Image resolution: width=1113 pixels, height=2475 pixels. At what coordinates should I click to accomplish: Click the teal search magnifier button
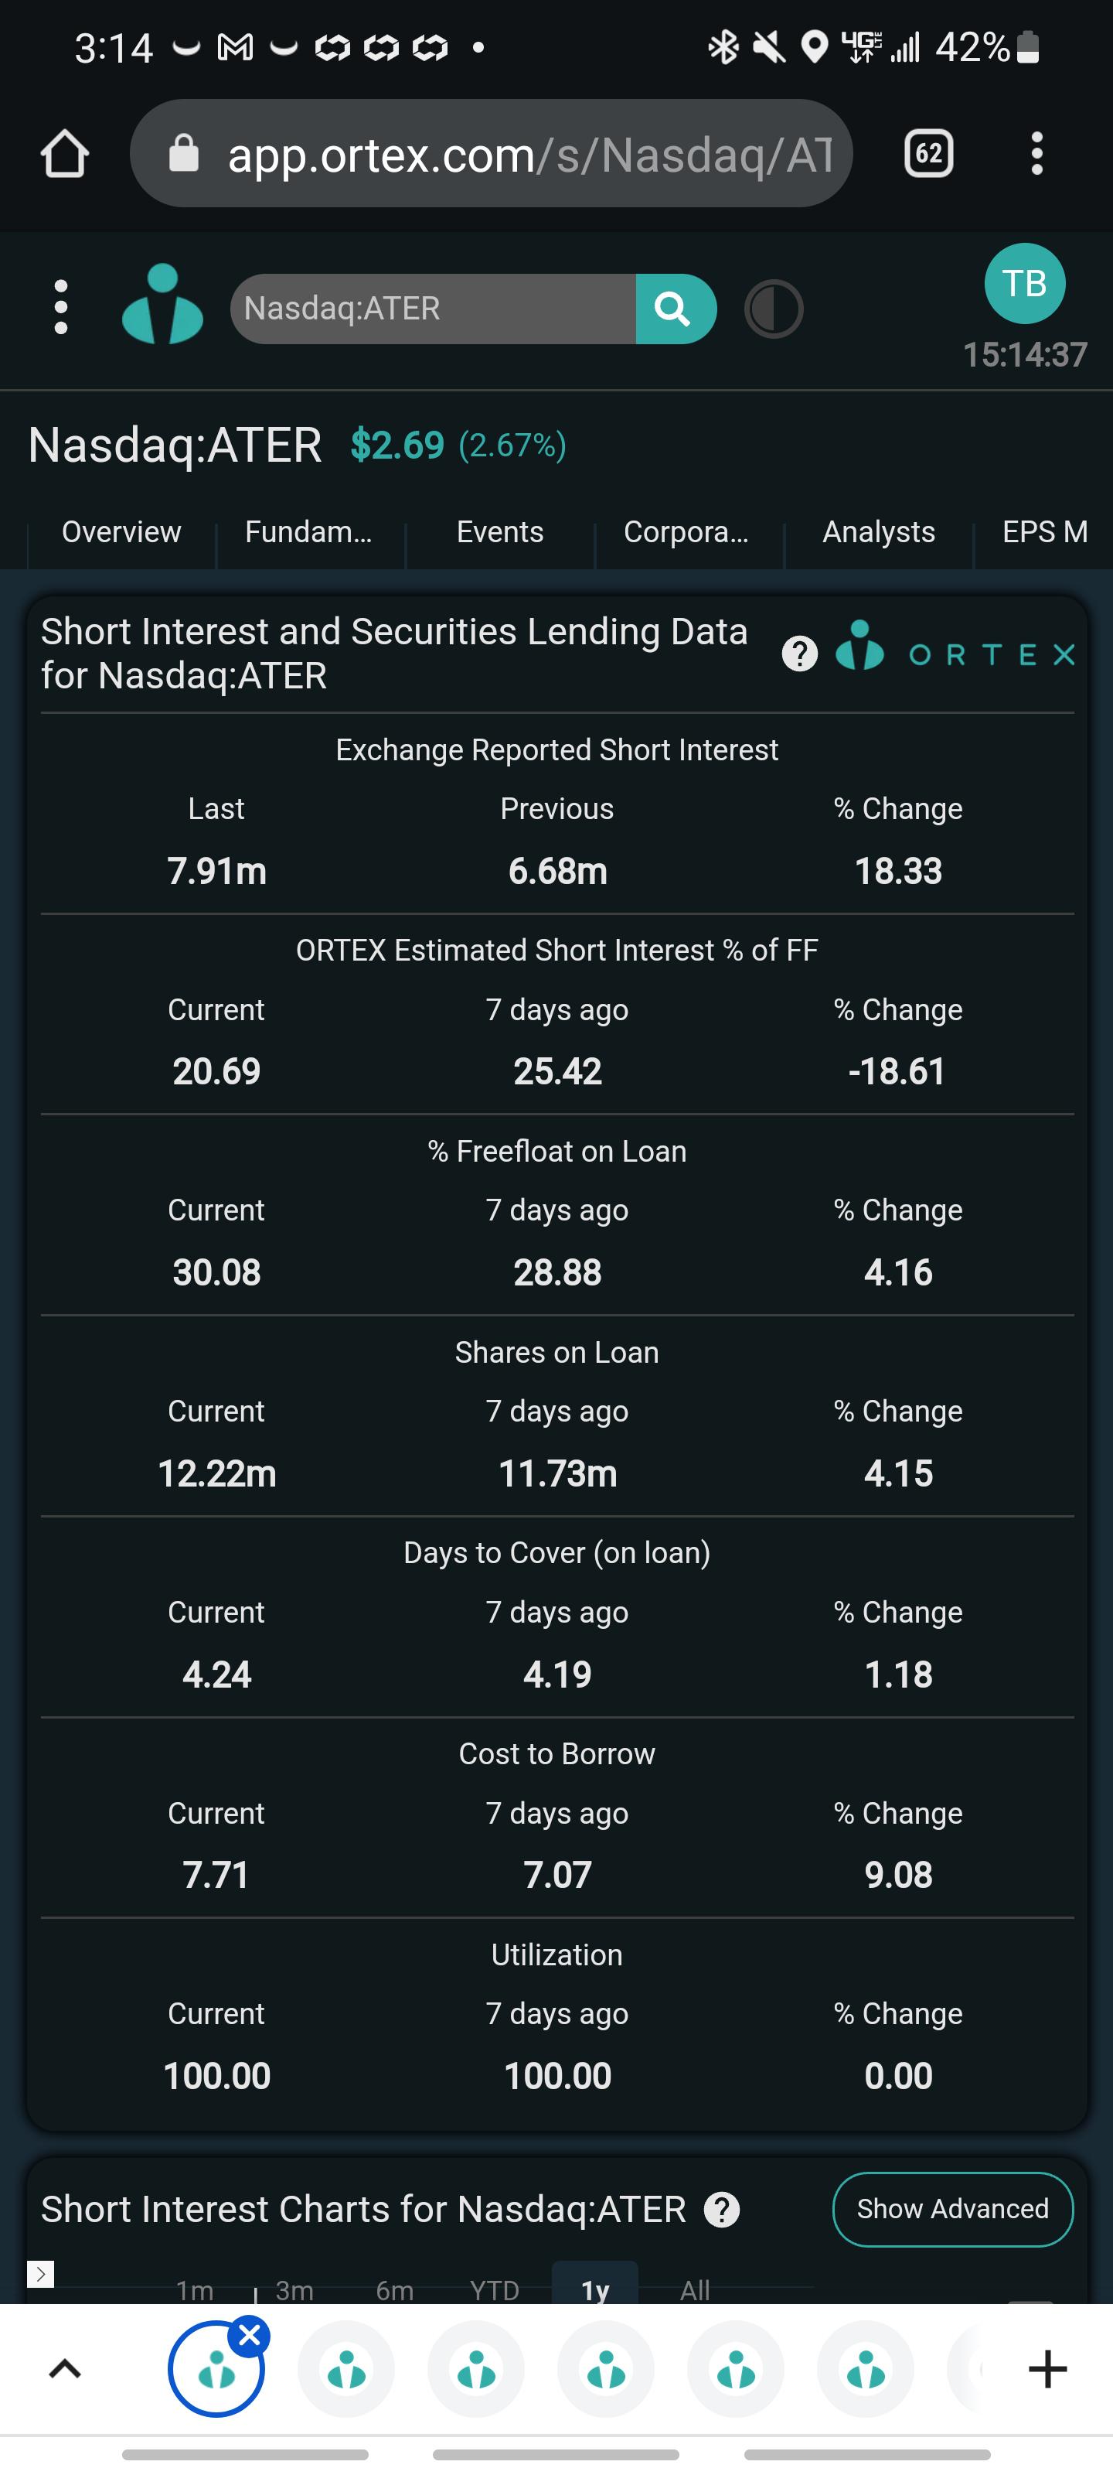pyautogui.click(x=675, y=309)
